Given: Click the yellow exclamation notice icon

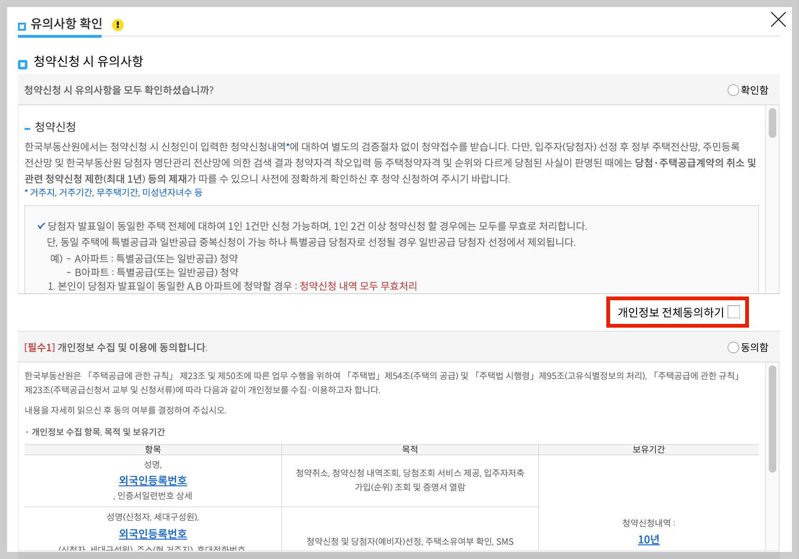Looking at the screenshot, I should [118, 25].
